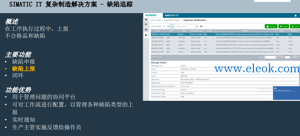Click the 功能优势 heading on slide
The height and width of the screenshot is (136, 300).
pos(18,90)
